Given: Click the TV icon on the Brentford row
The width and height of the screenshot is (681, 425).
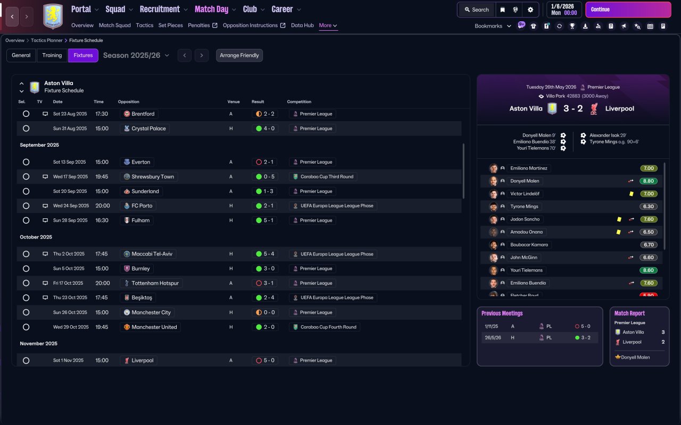Looking at the screenshot, I should pyautogui.click(x=45, y=114).
